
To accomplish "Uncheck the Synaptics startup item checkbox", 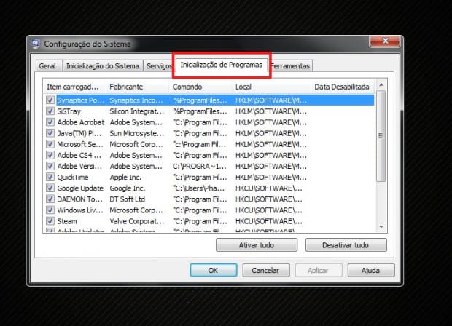I will (50, 100).
